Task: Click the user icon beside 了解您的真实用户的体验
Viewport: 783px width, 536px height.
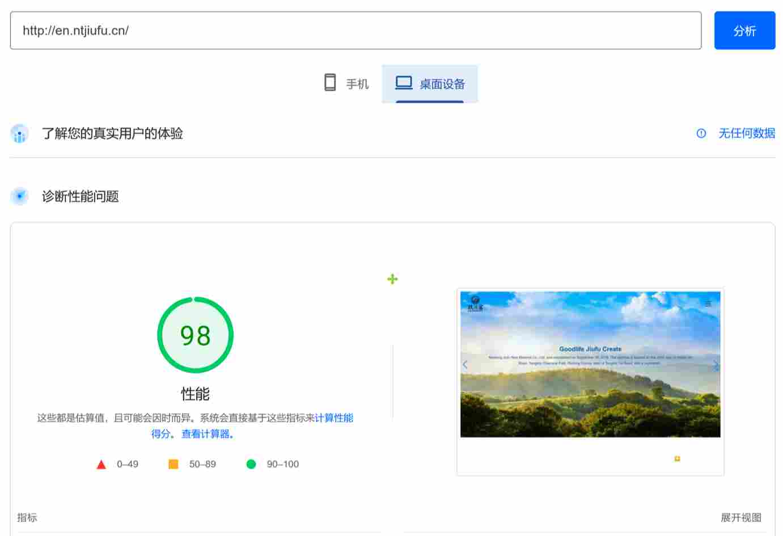Action: (19, 133)
